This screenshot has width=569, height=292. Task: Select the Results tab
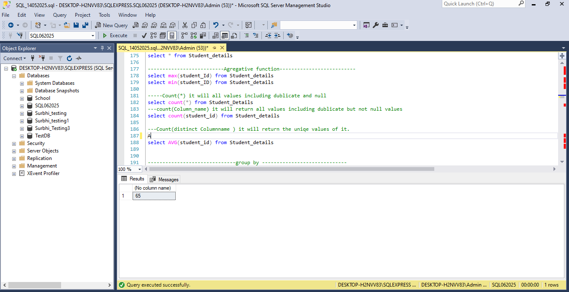pos(133,179)
